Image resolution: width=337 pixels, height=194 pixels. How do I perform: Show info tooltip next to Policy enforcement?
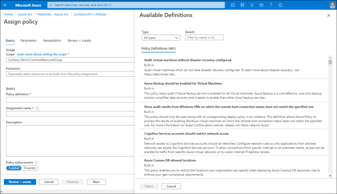[x=36, y=162]
